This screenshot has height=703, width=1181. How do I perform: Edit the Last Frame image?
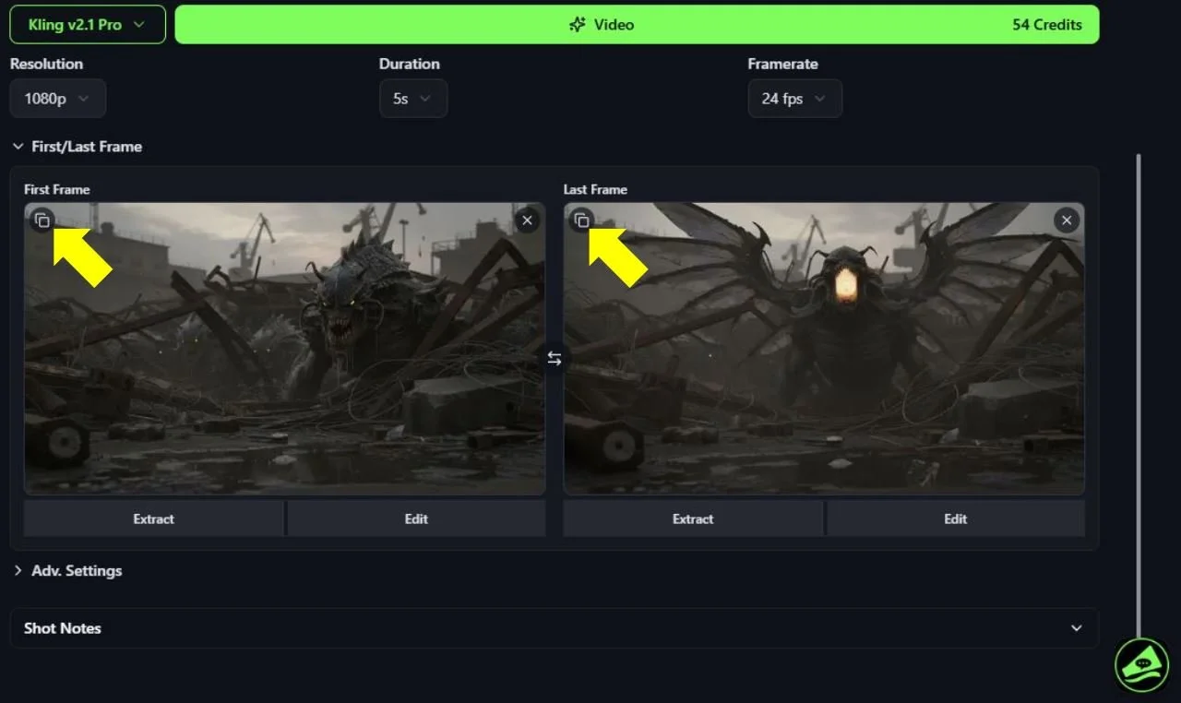956,518
